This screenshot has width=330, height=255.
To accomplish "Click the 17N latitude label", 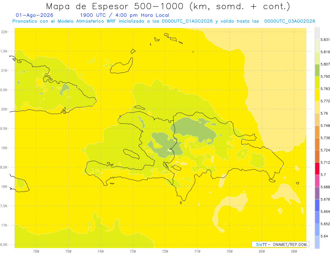I will [5, 225].
